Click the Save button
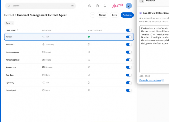Image resolution: width=169 pixels, height=122 pixels. click(114, 15)
